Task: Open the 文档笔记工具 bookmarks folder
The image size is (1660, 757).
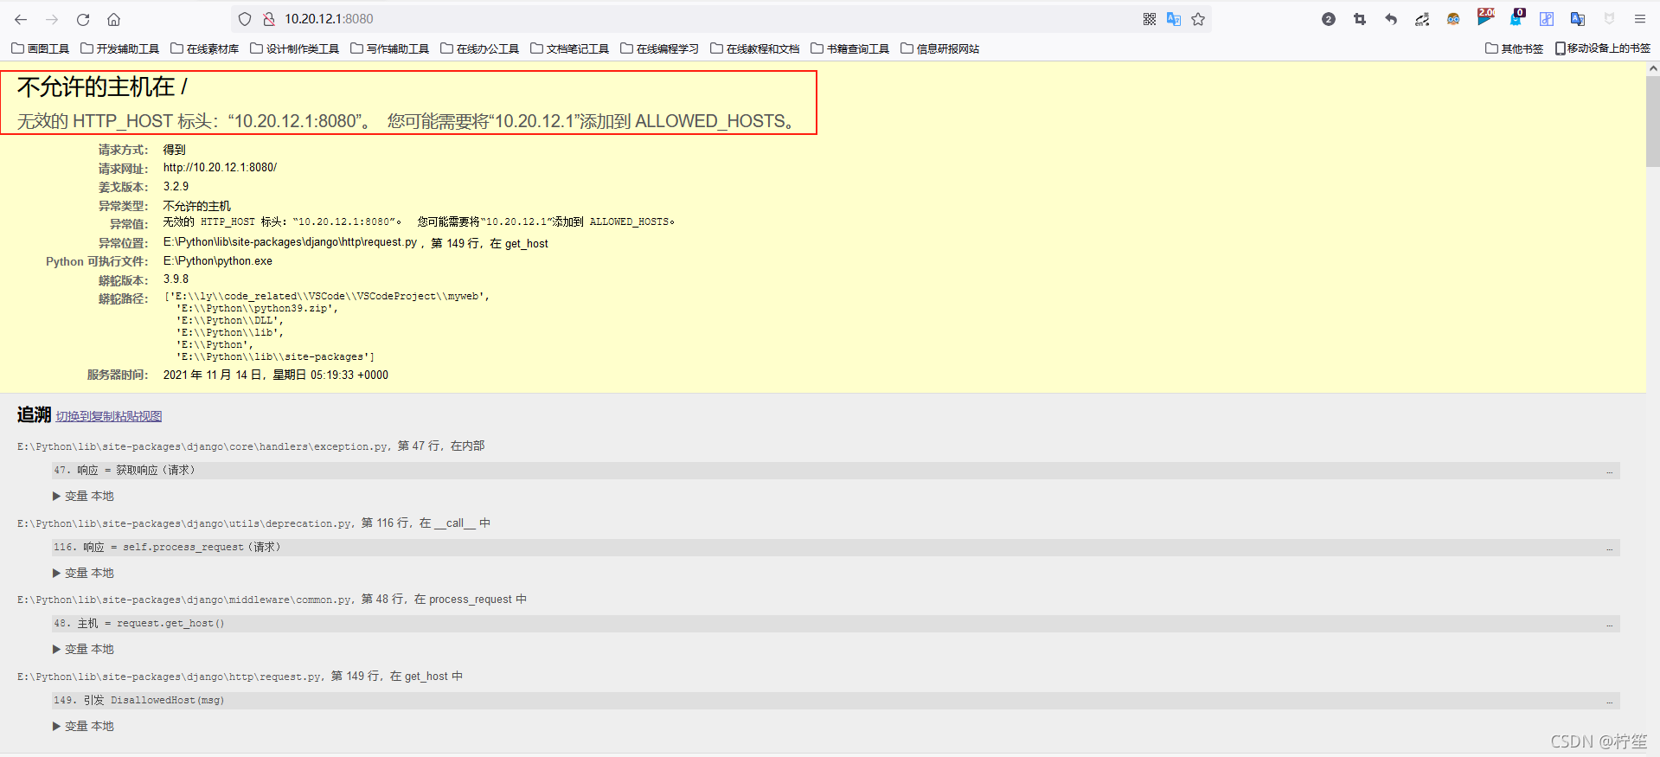Action: click(x=570, y=48)
